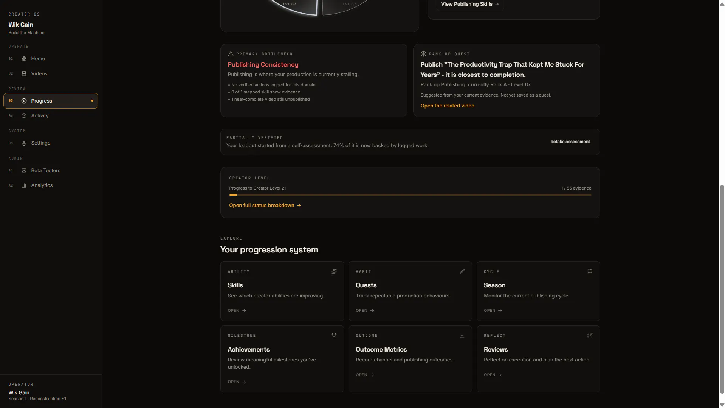
Task: Click the Creator Level 21 progress bar
Action: (410, 195)
